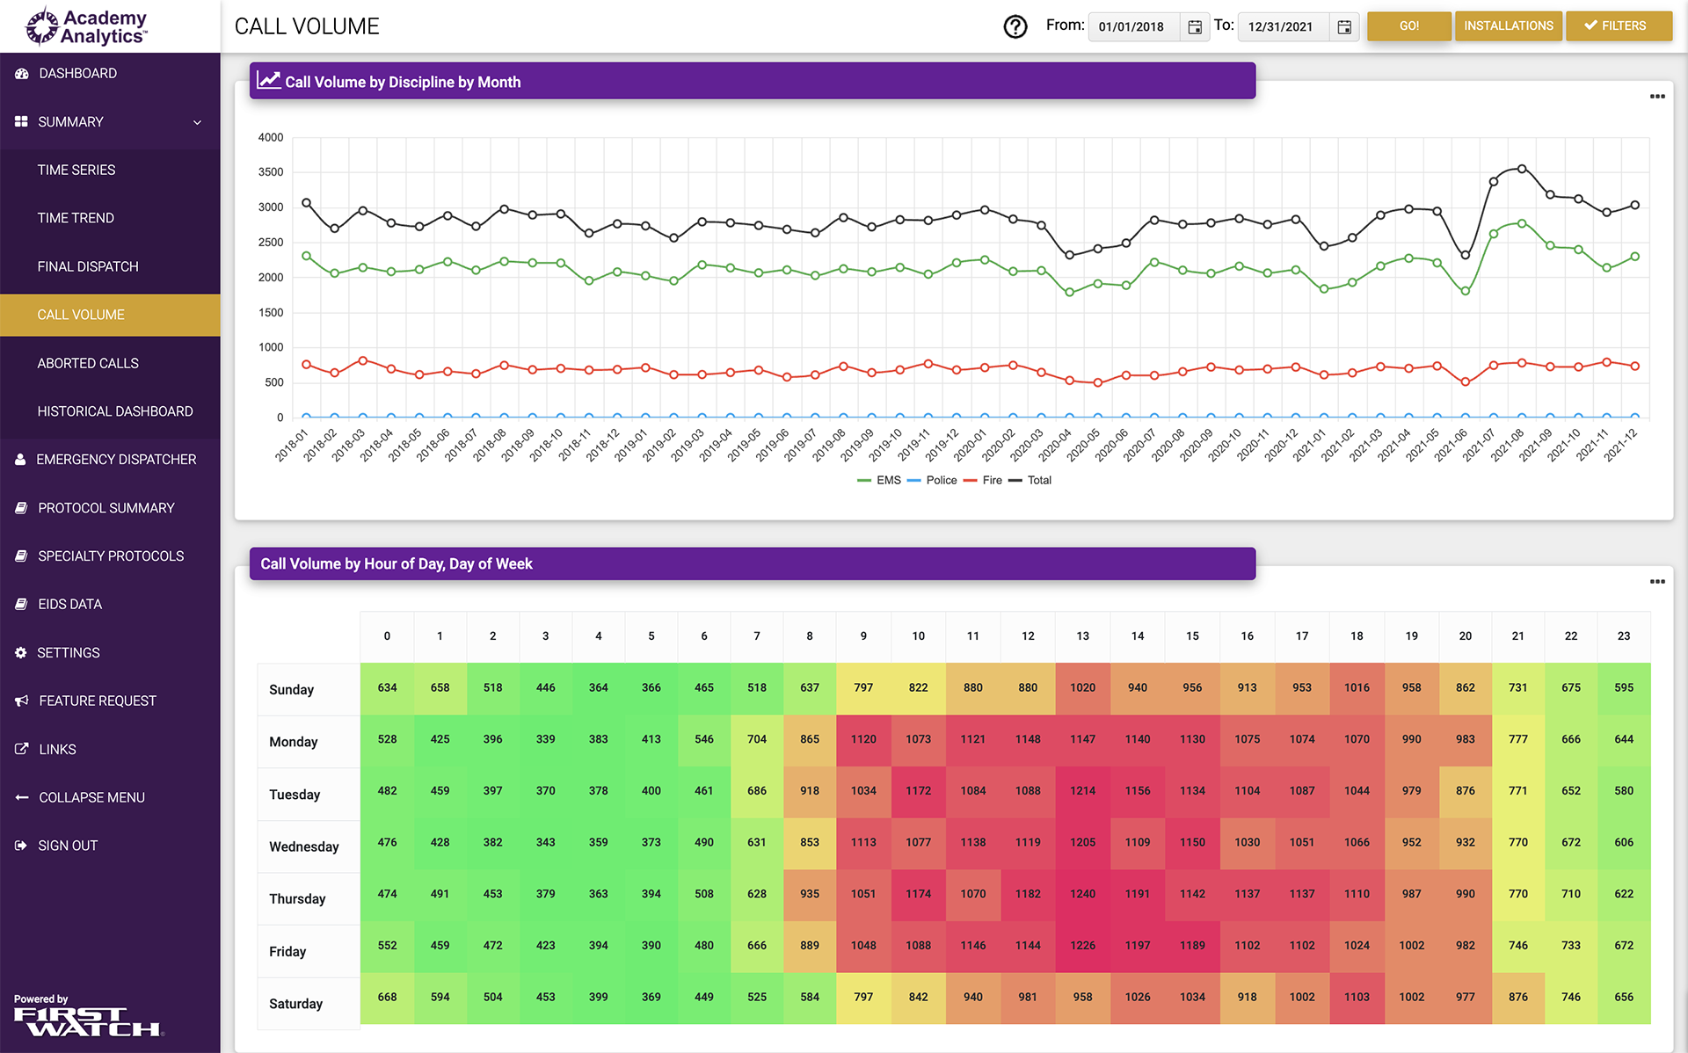Click the Feature Request megaphone icon
This screenshot has height=1053, width=1688.
click(22, 701)
